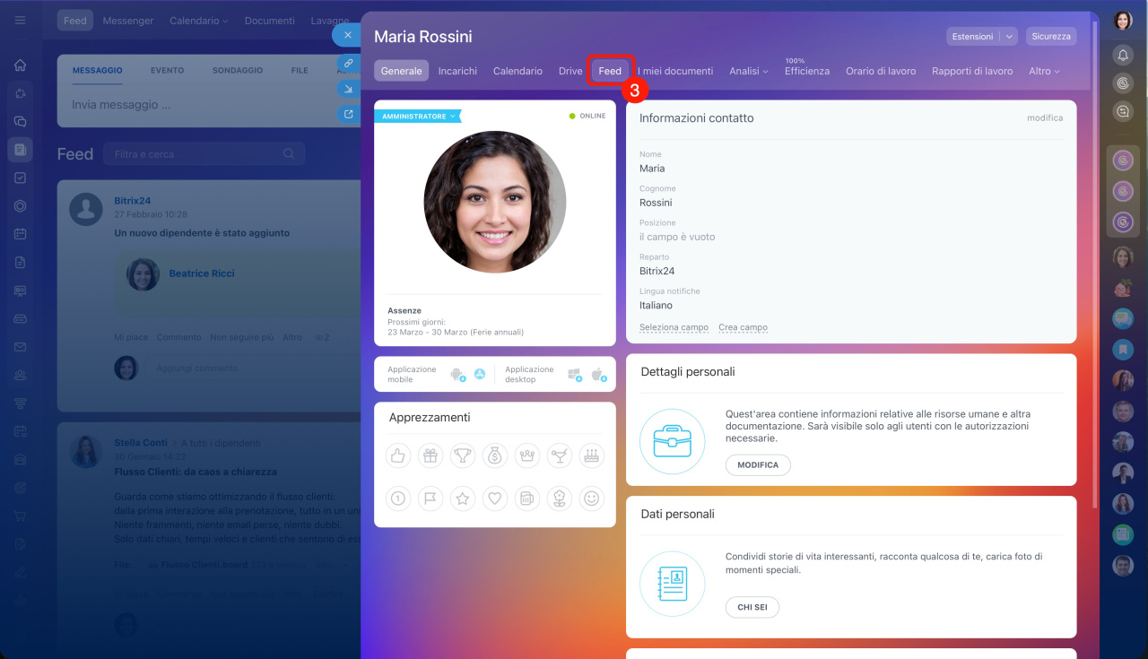Copy profile link with chain icon
1148x659 pixels.
(348, 63)
